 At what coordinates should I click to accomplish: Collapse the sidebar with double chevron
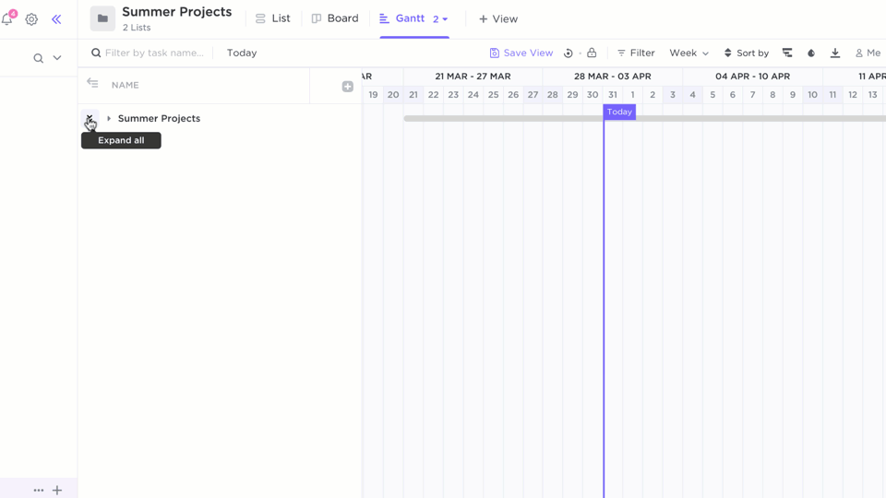[x=56, y=19]
